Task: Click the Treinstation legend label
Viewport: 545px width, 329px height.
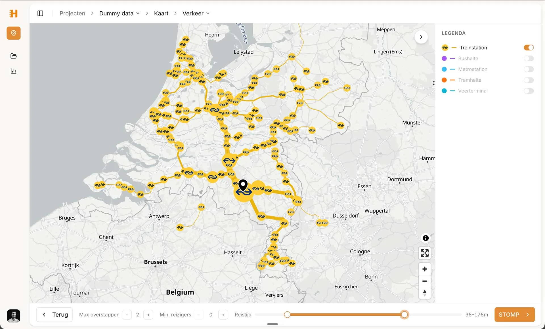Action: point(473,48)
